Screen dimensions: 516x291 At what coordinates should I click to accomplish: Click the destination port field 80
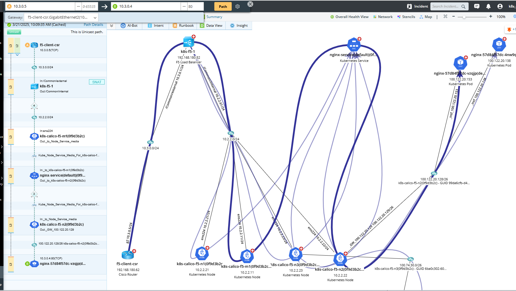[x=195, y=6]
